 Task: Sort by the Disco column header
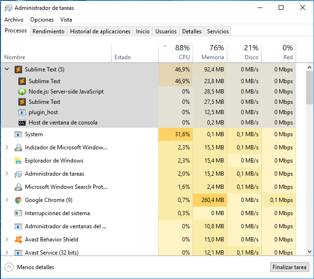[x=244, y=53]
